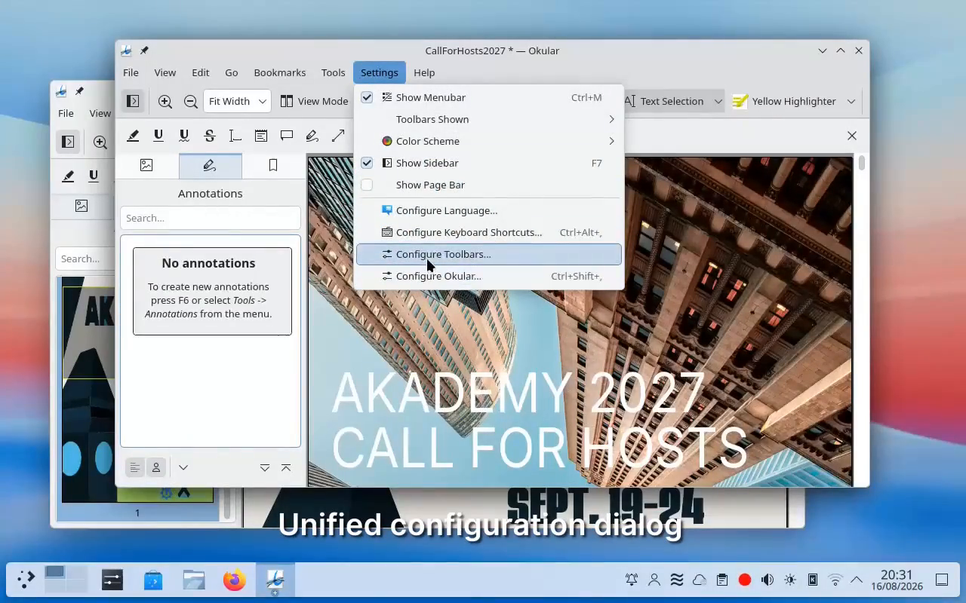Toggle Group by Author button in annotations panel
The height and width of the screenshot is (603, 966).
click(156, 467)
